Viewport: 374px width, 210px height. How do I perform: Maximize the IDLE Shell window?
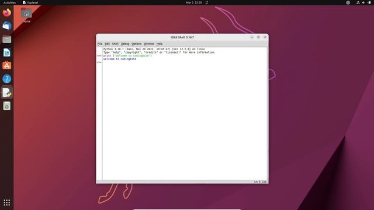click(258, 37)
